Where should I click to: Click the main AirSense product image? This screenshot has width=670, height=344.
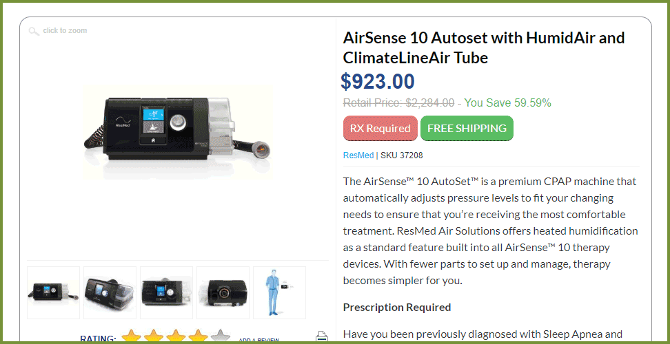click(178, 133)
